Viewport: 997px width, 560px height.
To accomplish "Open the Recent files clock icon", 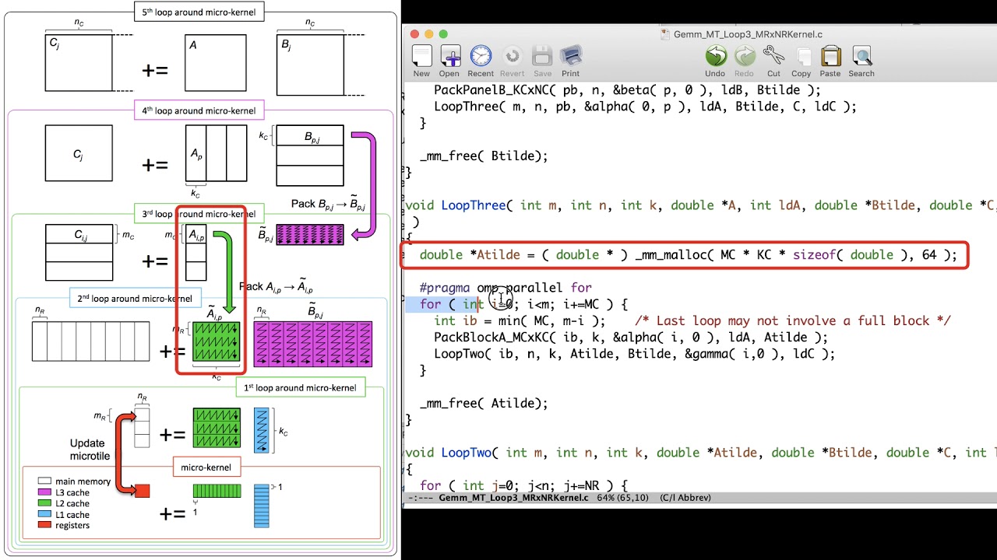I will [481, 56].
